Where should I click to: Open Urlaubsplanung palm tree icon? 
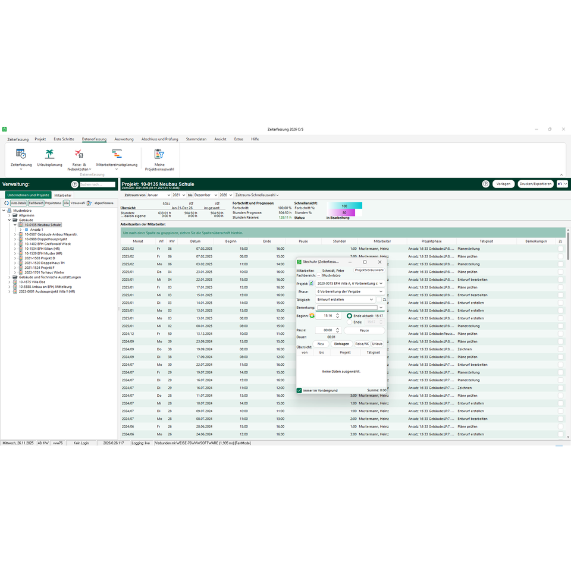tap(49, 154)
